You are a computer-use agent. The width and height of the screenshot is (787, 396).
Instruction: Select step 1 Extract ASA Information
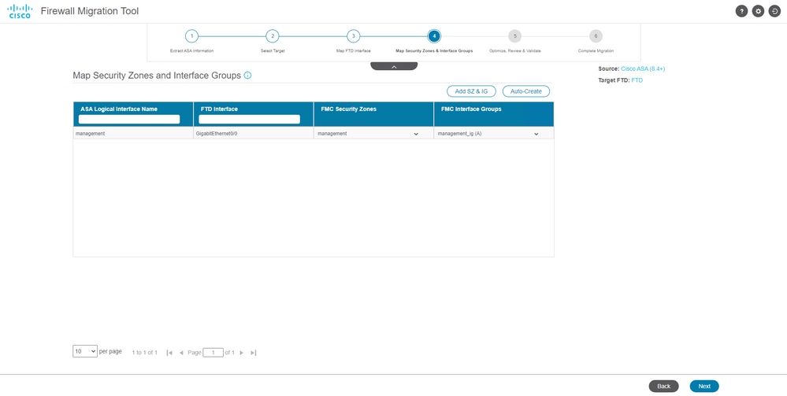tap(191, 36)
